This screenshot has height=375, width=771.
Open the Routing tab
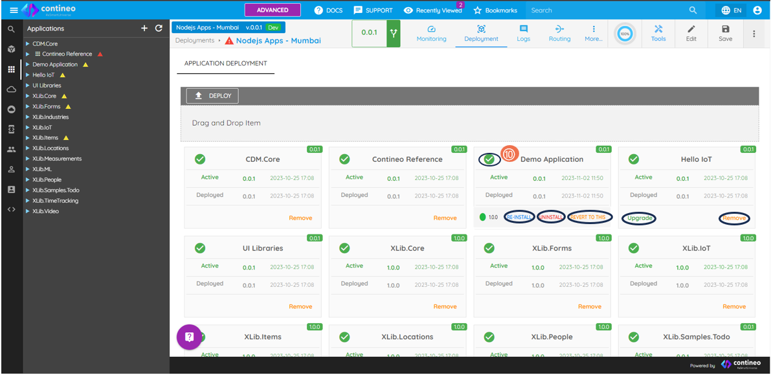pos(559,33)
